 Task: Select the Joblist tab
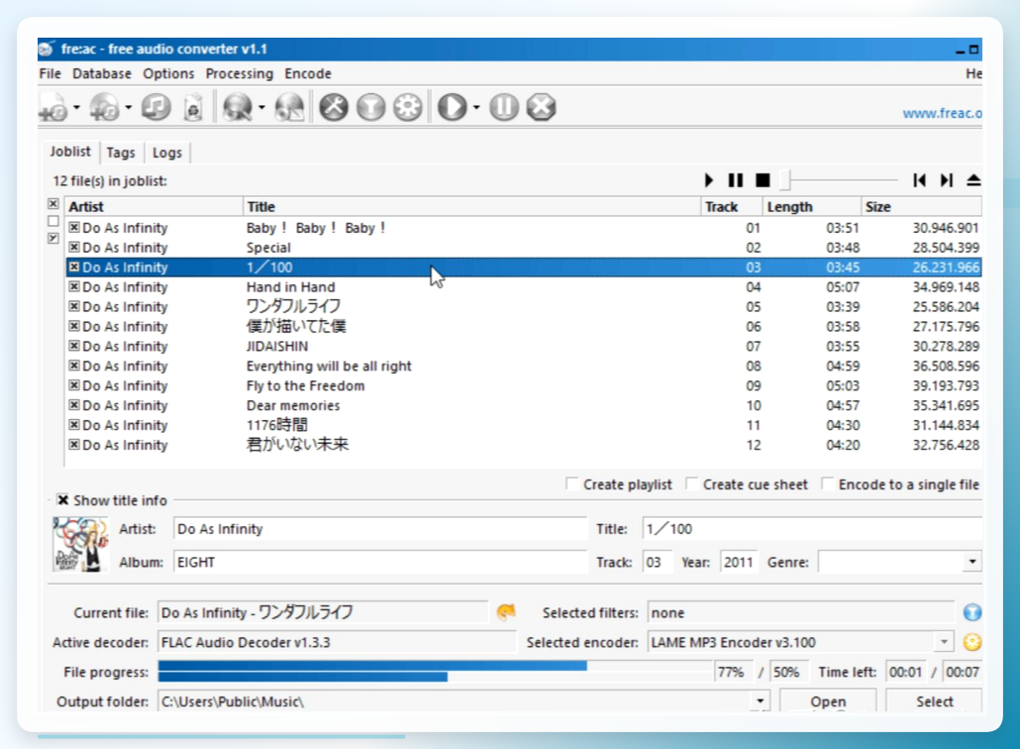(70, 152)
